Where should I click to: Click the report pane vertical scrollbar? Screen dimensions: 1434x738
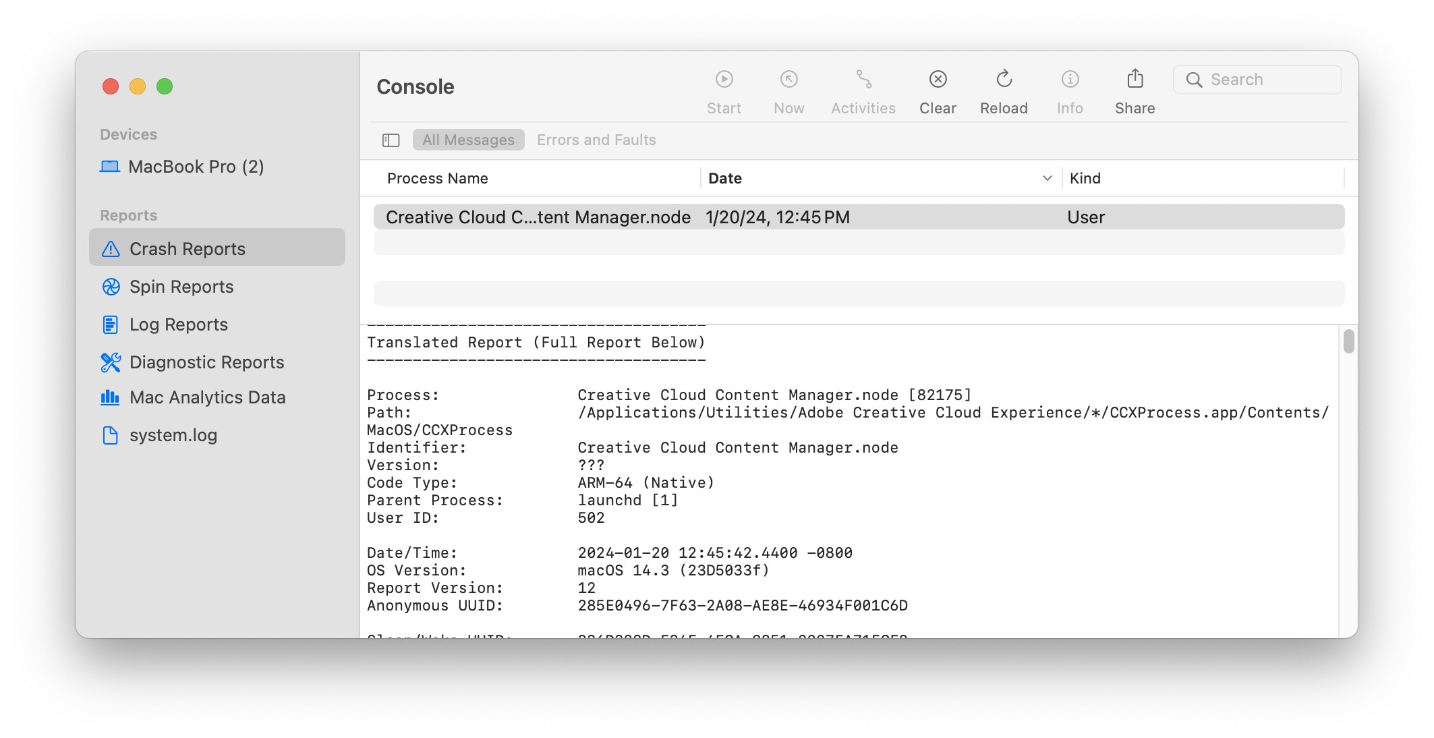click(1348, 341)
